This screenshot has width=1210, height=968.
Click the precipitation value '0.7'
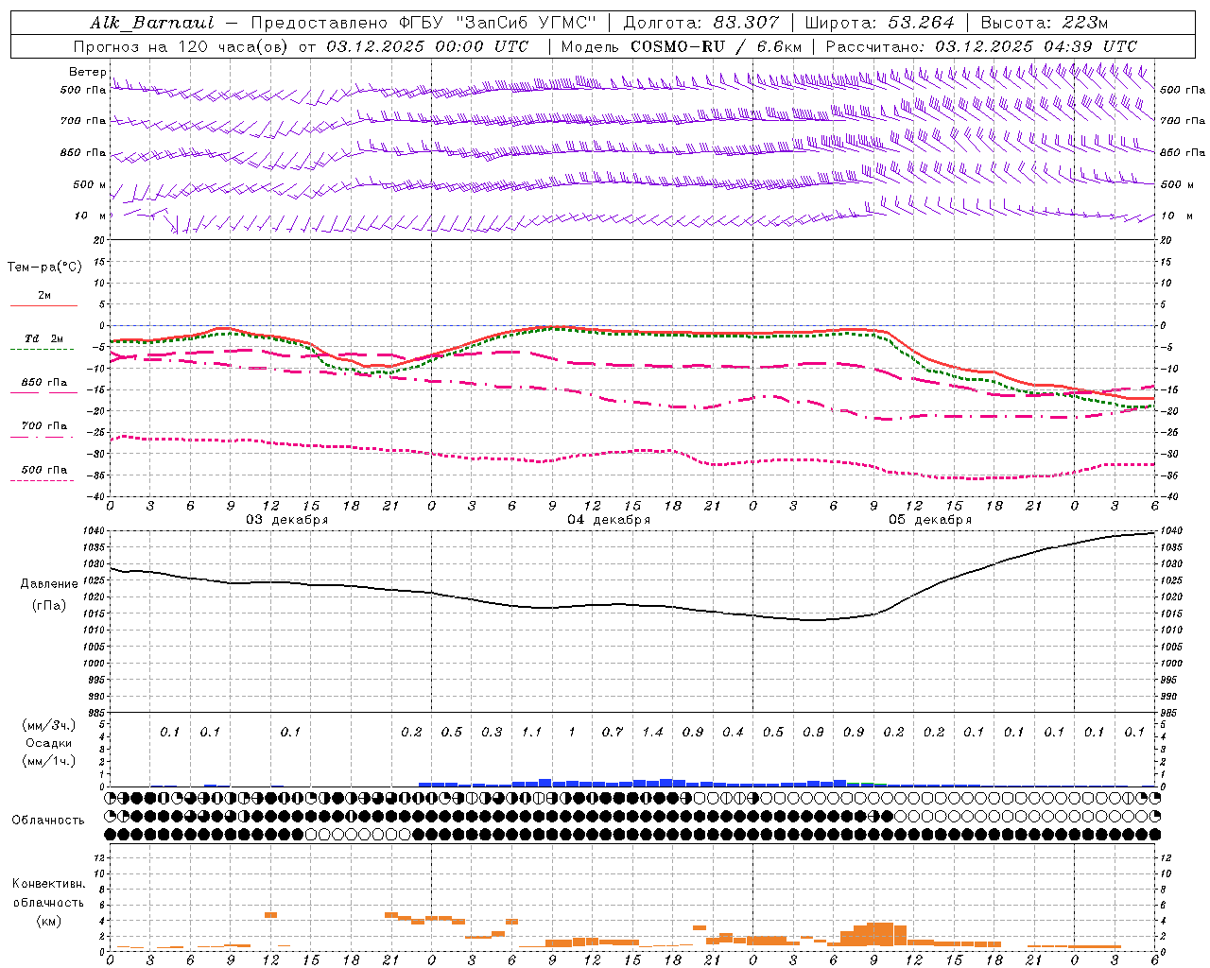[x=613, y=732]
